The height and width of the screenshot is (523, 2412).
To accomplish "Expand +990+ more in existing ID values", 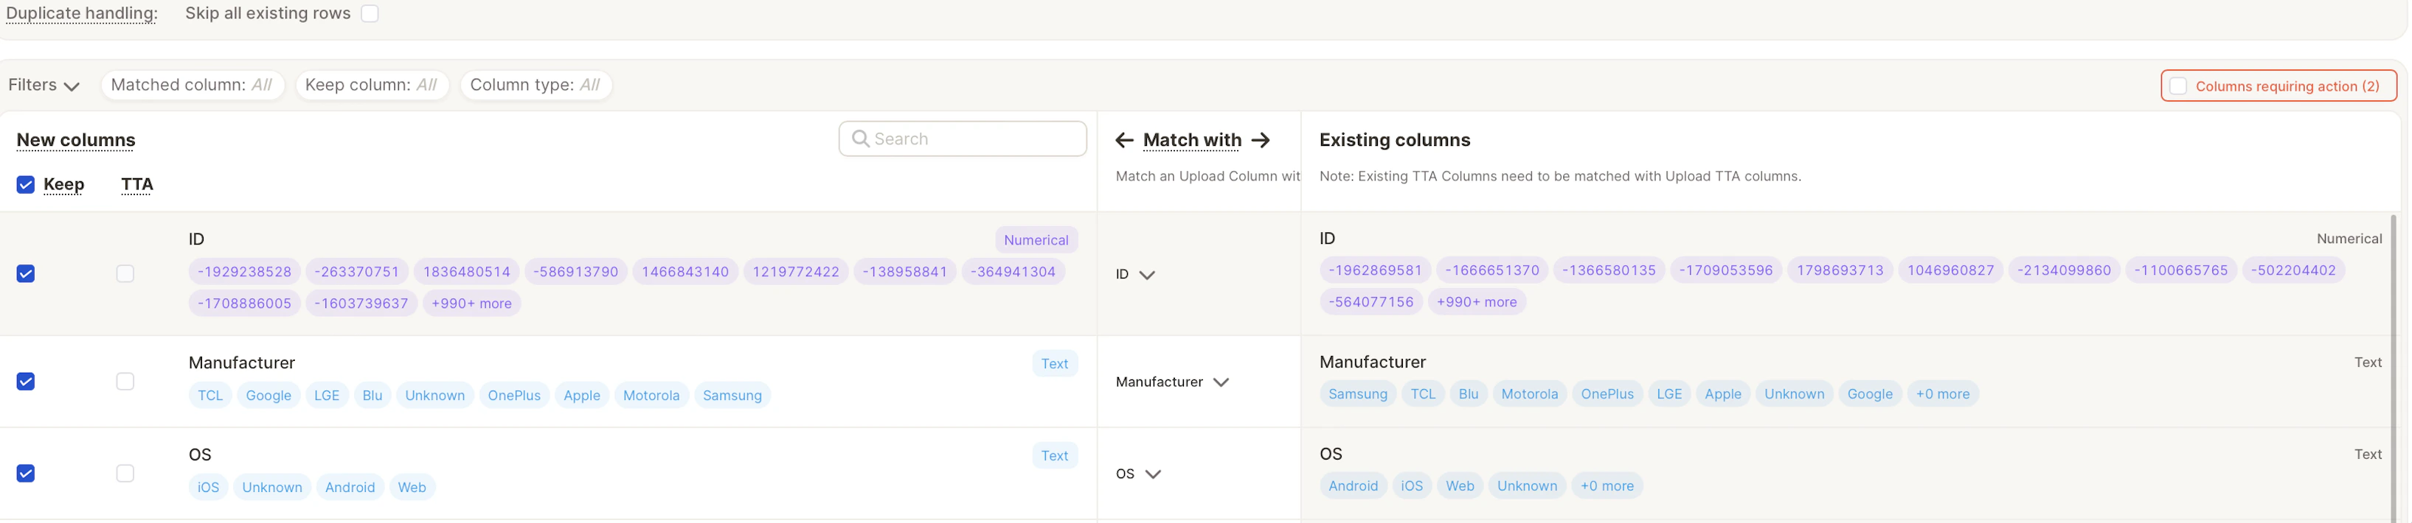I will [1477, 302].
